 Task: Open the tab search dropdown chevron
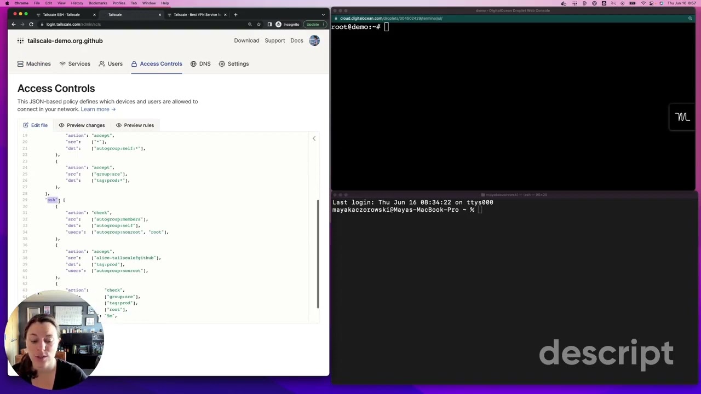click(324, 15)
